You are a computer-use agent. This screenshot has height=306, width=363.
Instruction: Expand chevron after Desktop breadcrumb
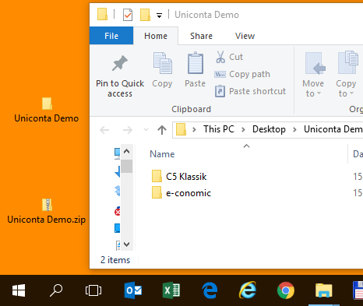click(294, 129)
